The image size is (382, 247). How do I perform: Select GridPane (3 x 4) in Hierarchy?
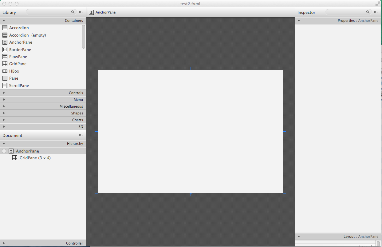click(x=35, y=158)
